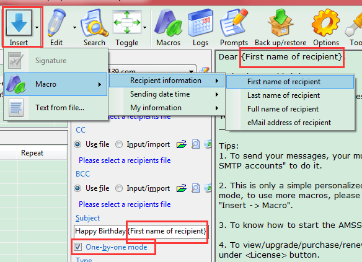The image size is (362, 262).
Task: Click the Macro menu icon
Action: coord(15,84)
